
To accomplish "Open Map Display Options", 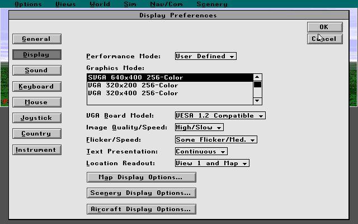I will [142, 178].
